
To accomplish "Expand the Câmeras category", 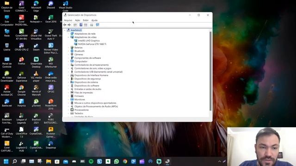I will click(68, 54).
